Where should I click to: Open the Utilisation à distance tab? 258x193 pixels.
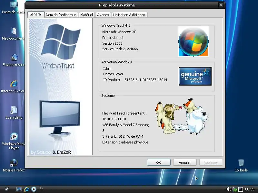(129, 15)
